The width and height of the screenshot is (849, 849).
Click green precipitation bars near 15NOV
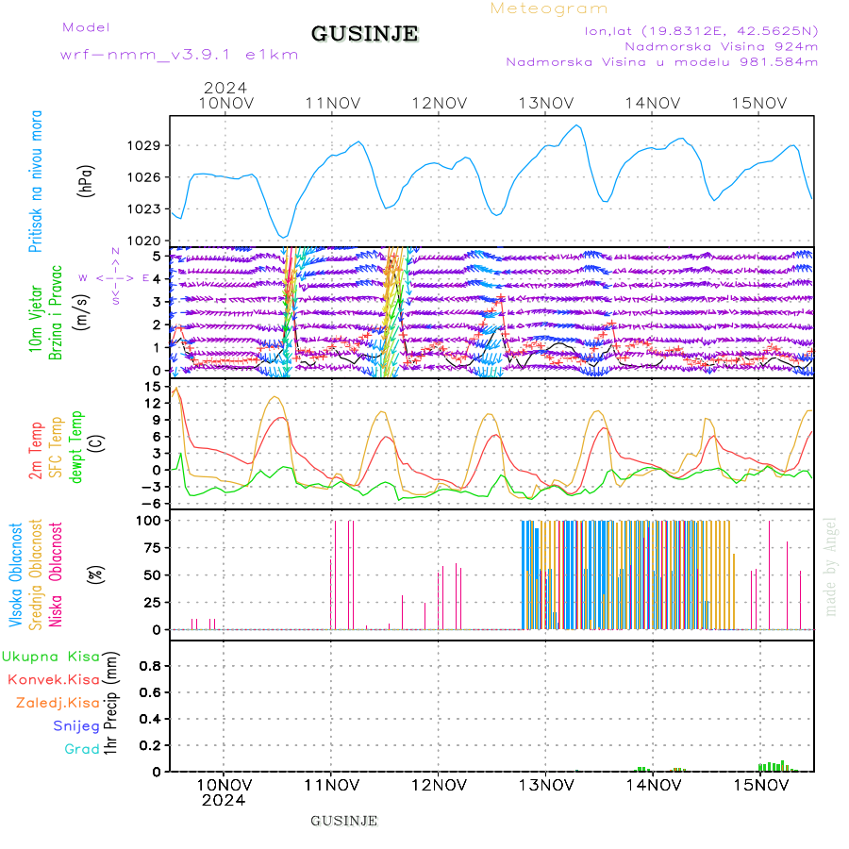click(777, 767)
